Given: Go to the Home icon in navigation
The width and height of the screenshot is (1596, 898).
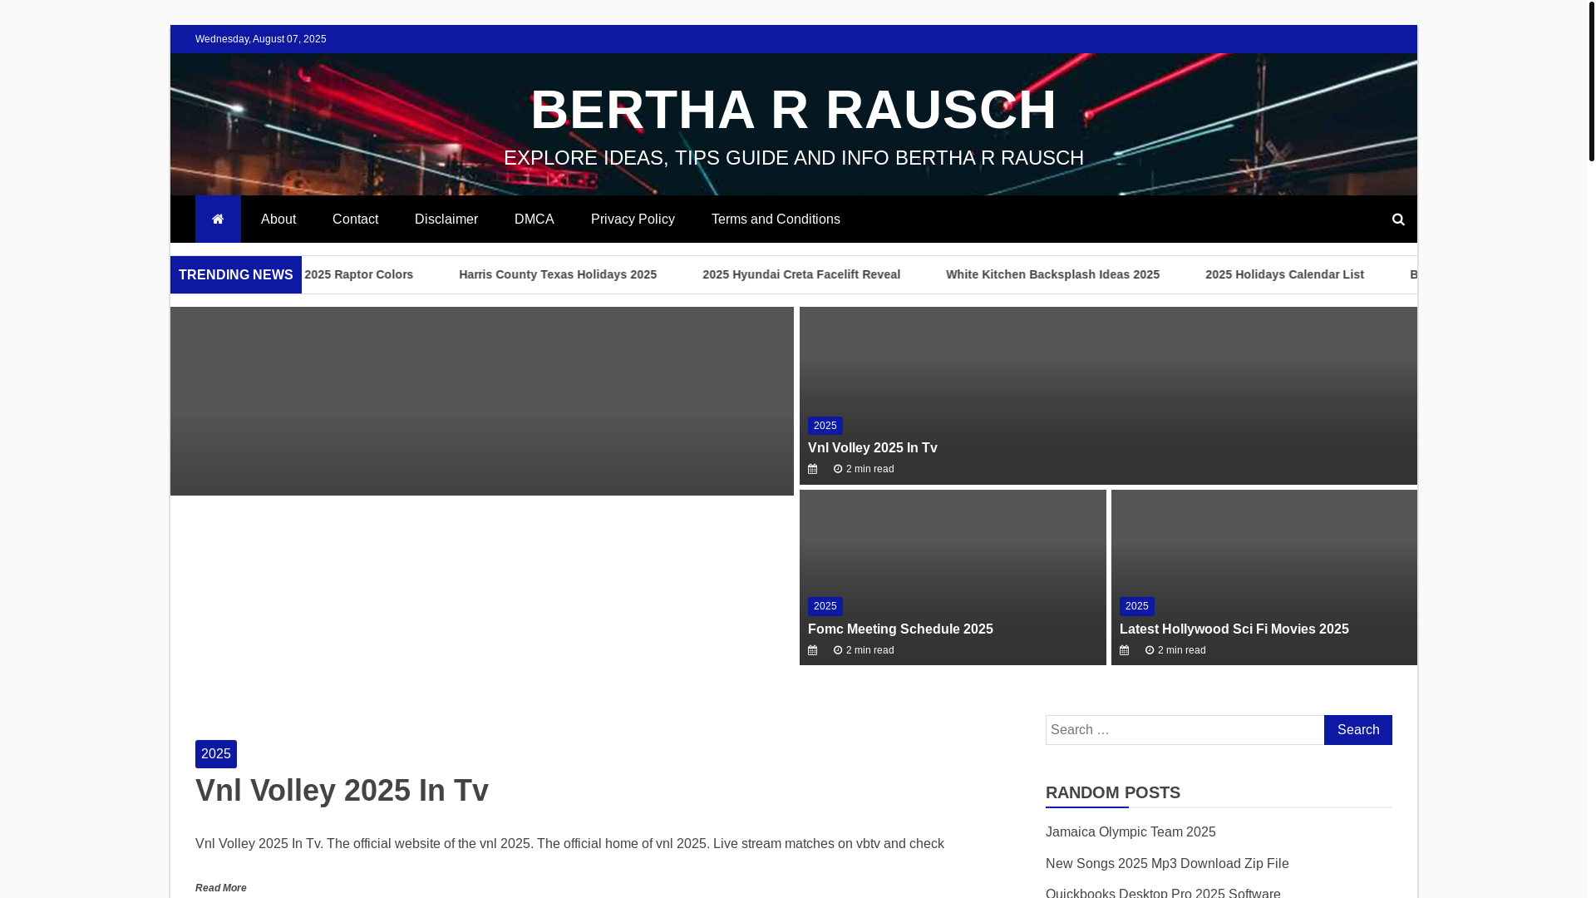Looking at the screenshot, I should point(218,220).
